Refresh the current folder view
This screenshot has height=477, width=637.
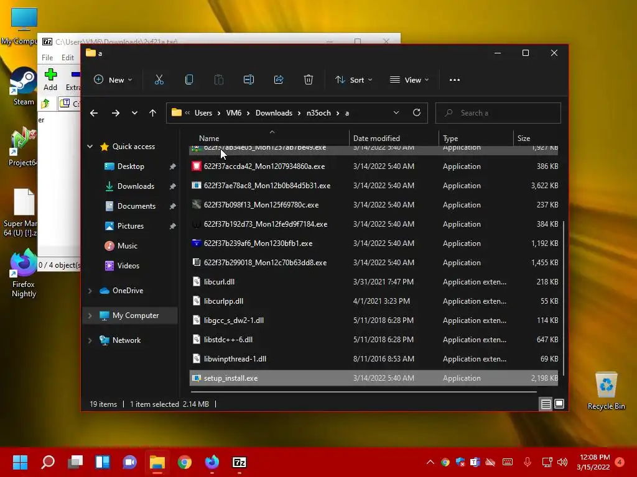[x=416, y=113]
